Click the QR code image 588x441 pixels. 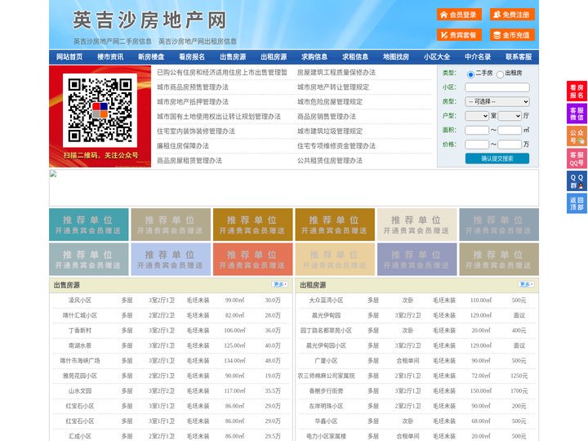tap(100, 110)
